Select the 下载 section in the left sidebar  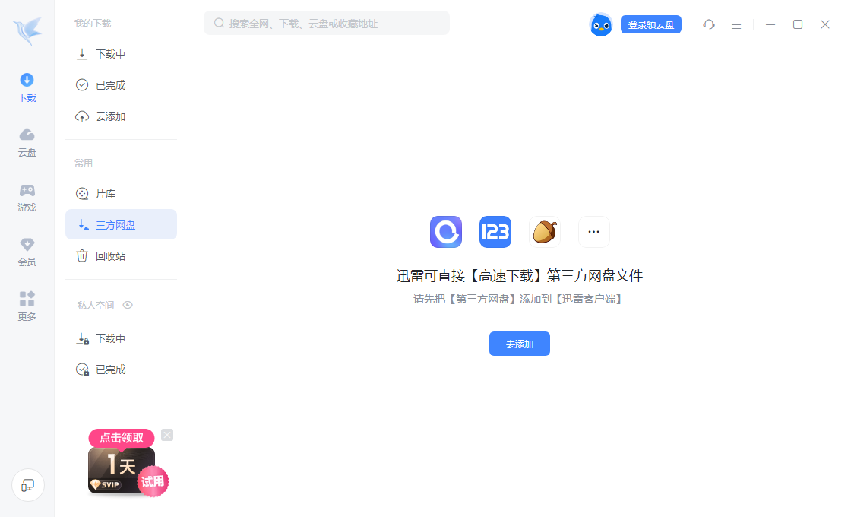27,86
